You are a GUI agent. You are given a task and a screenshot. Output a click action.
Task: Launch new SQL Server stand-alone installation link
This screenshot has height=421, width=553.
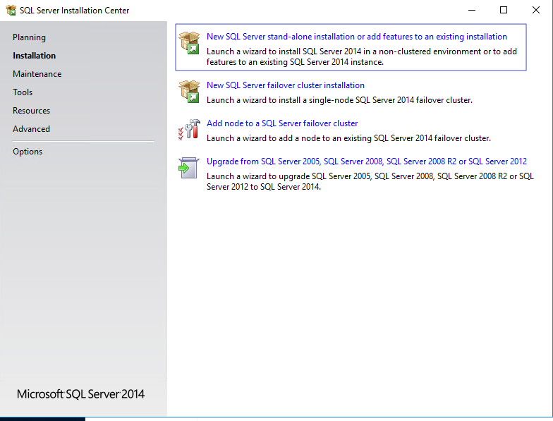coord(357,37)
